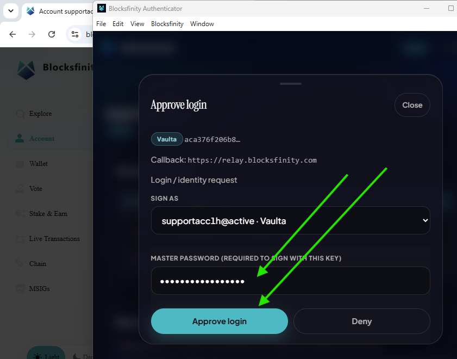
Task: Open the MSIGs page in sidebar
Action: 39,289
